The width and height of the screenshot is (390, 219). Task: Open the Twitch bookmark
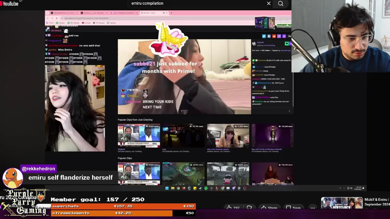(50, 23)
